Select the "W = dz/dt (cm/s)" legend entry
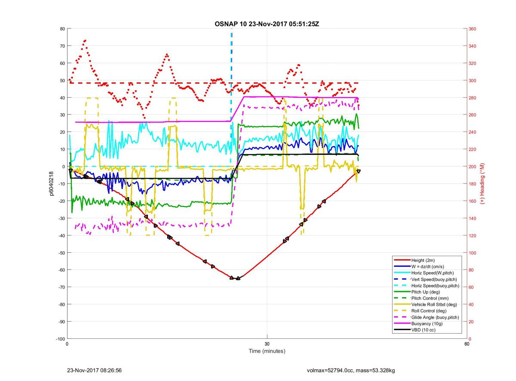The image size is (516, 381). [x=428, y=266]
